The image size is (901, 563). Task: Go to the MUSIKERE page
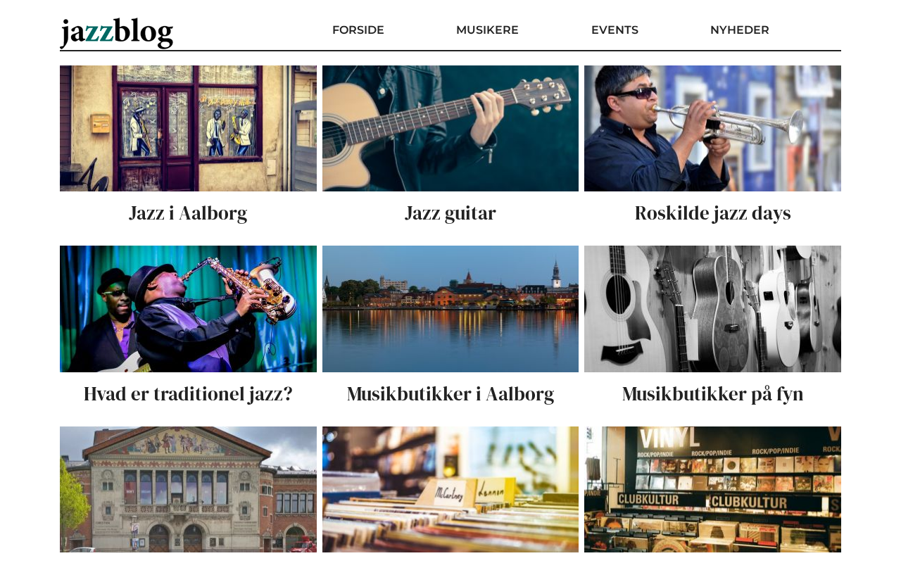click(x=487, y=30)
